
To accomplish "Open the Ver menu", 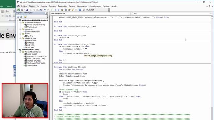I will click(x=38, y=6).
